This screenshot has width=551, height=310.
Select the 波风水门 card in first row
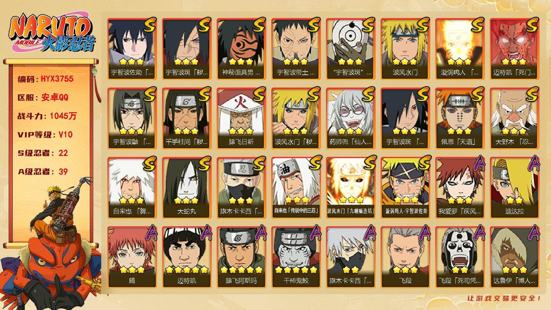click(405, 49)
